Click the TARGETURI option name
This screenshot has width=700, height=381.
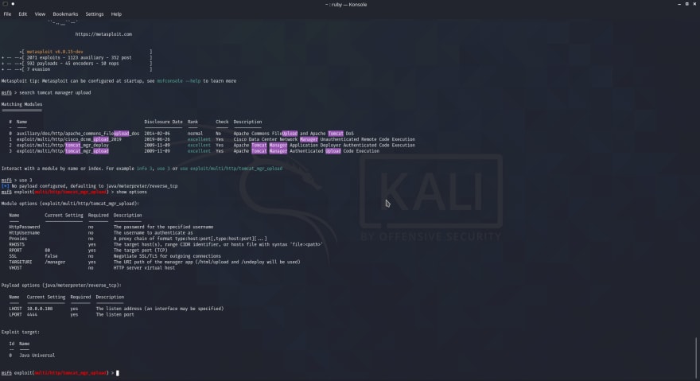point(20,262)
